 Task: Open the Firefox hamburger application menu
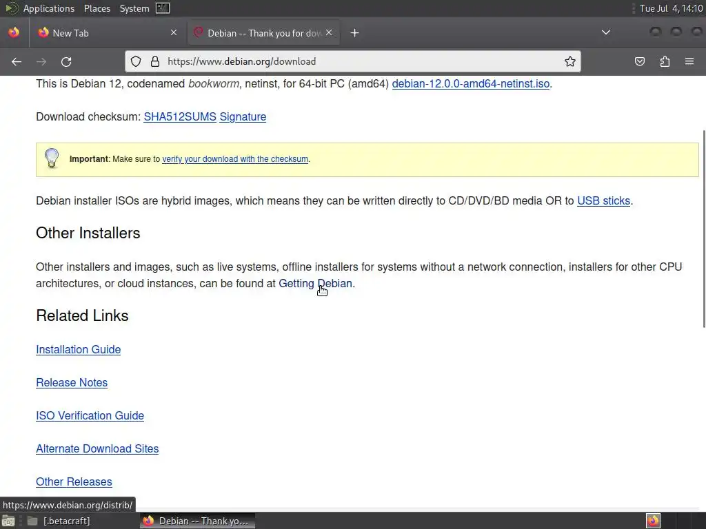[689, 61]
